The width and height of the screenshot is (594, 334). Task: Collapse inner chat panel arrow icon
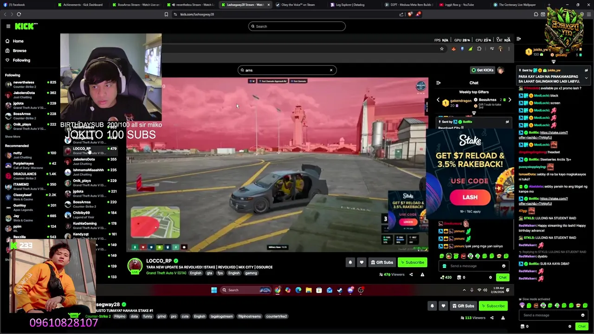[x=438, y=83]
